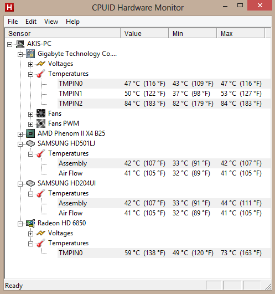Collapse the SAMSUNG HD204UI drive node
The image size is (275, 294).
click(20, 184)
